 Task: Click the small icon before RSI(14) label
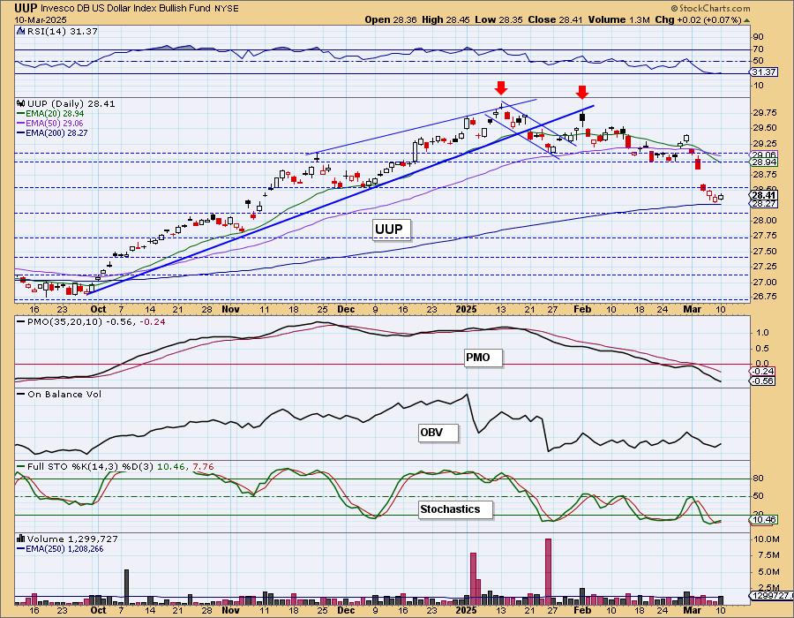pos(20,31)
